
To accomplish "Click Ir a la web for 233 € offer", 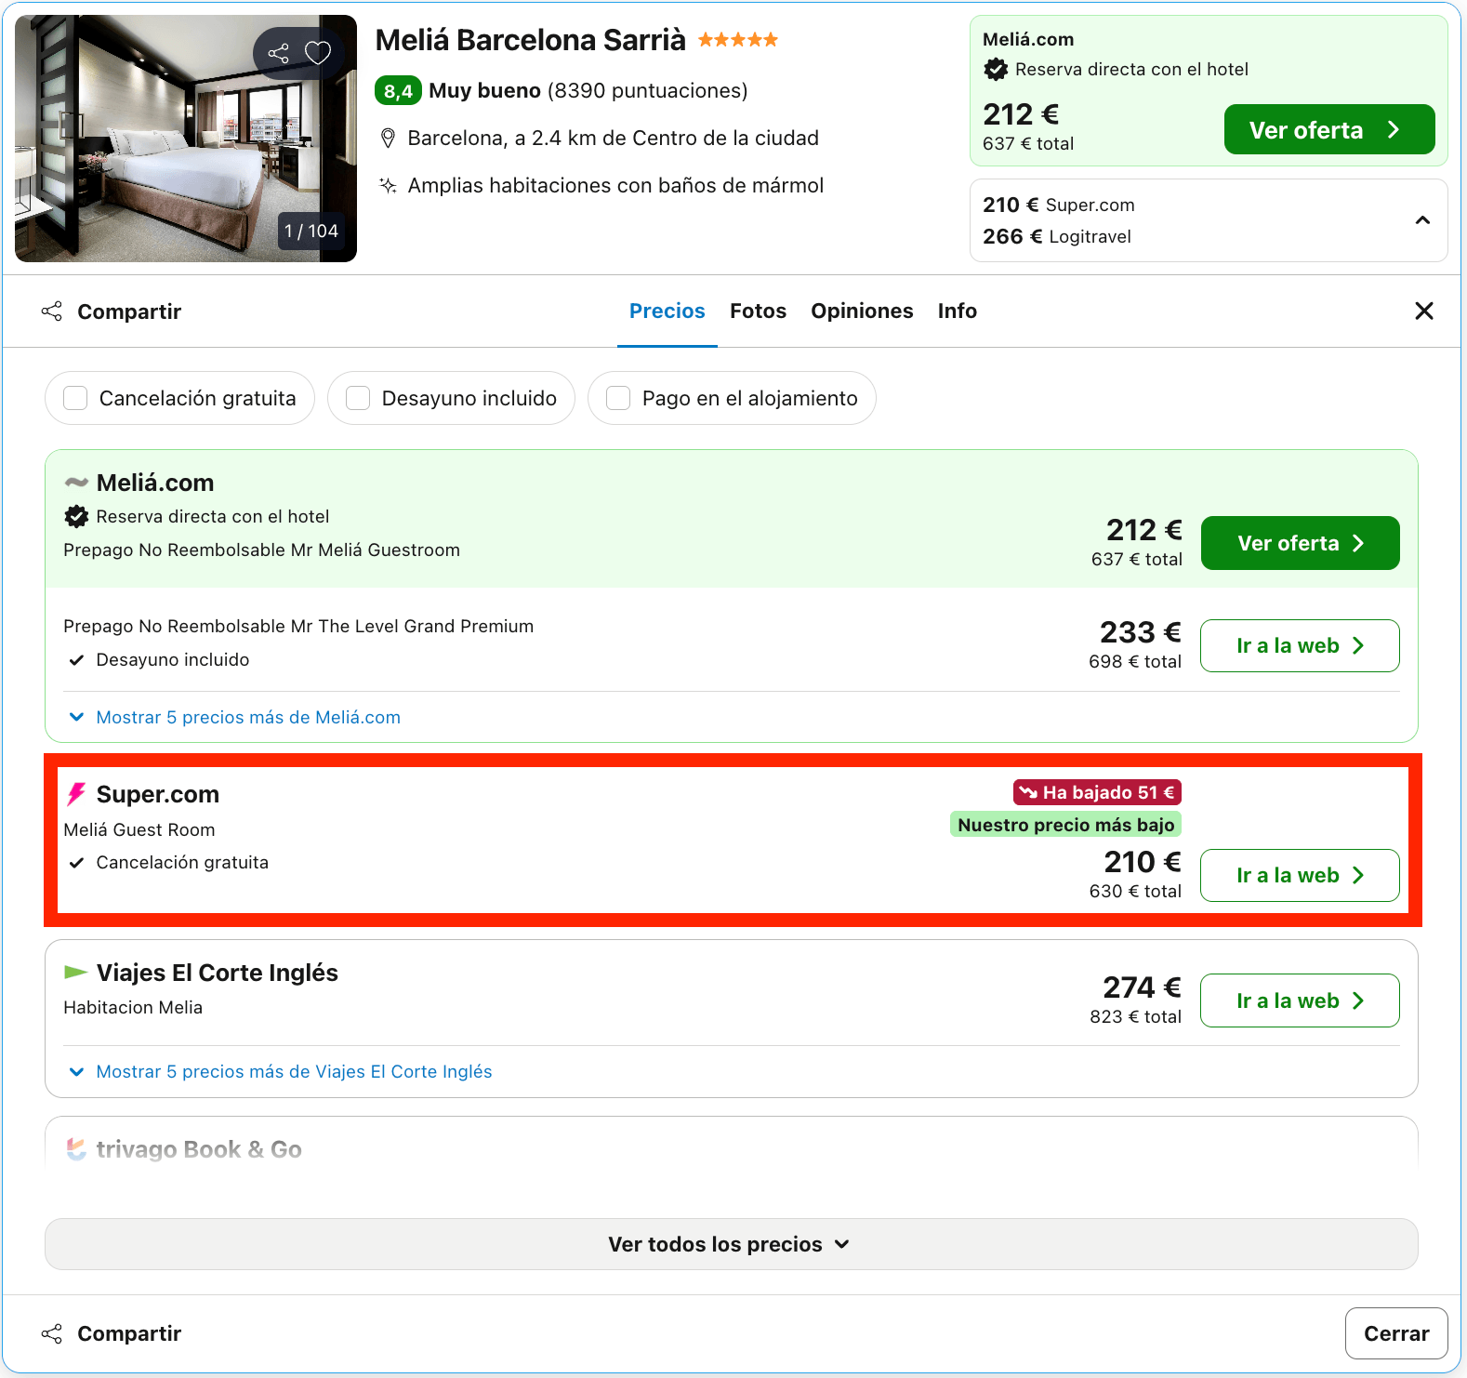I will 1300,645.
